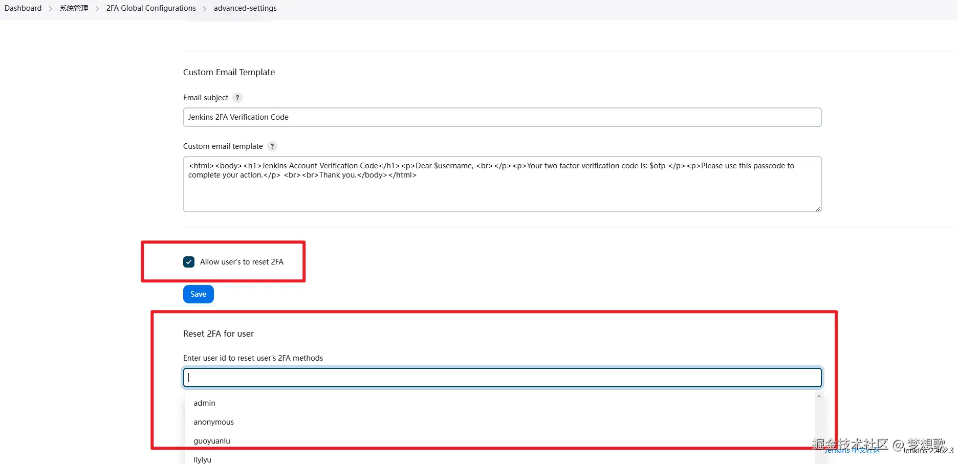This screenshot has height=464, width=958.
Task: Select admin from user suggestions
Action: point(499,403)
